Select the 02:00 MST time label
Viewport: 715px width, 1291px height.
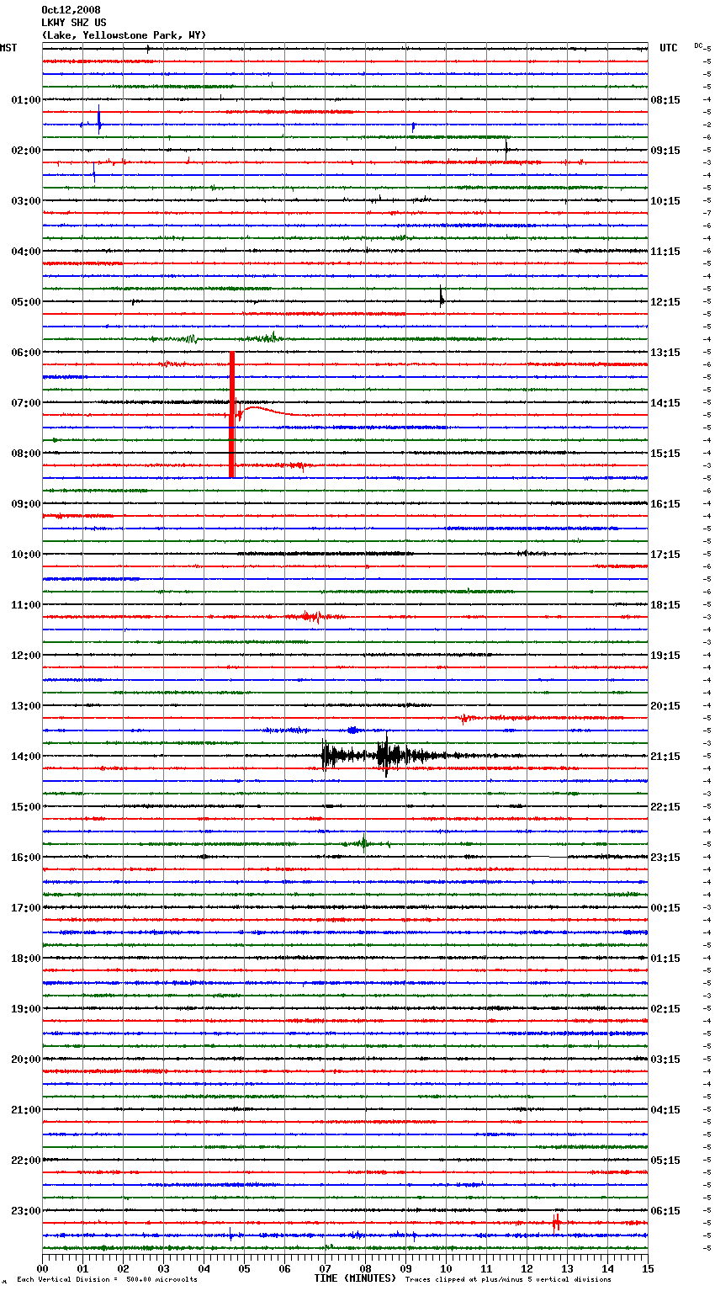(26, 151)
